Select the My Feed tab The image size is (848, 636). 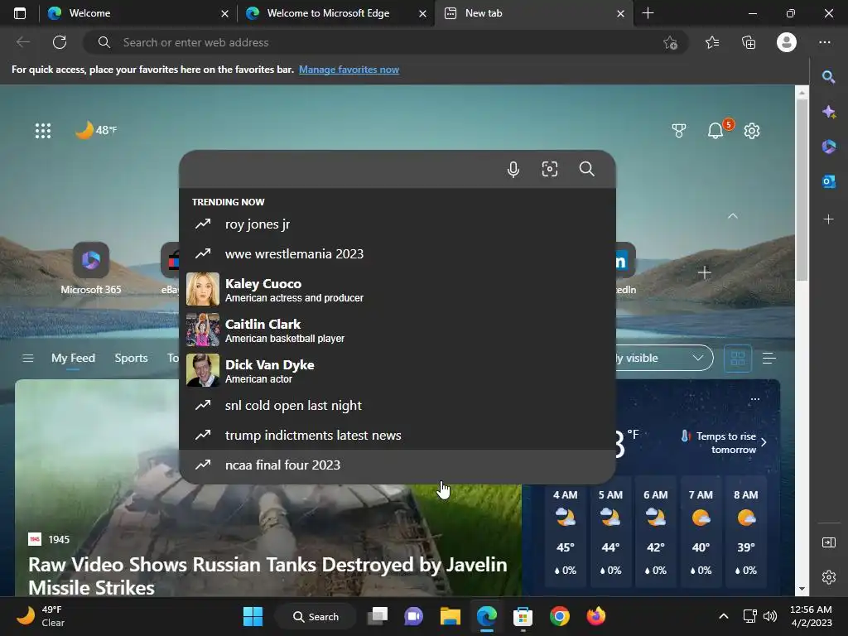tap(73, 358)
